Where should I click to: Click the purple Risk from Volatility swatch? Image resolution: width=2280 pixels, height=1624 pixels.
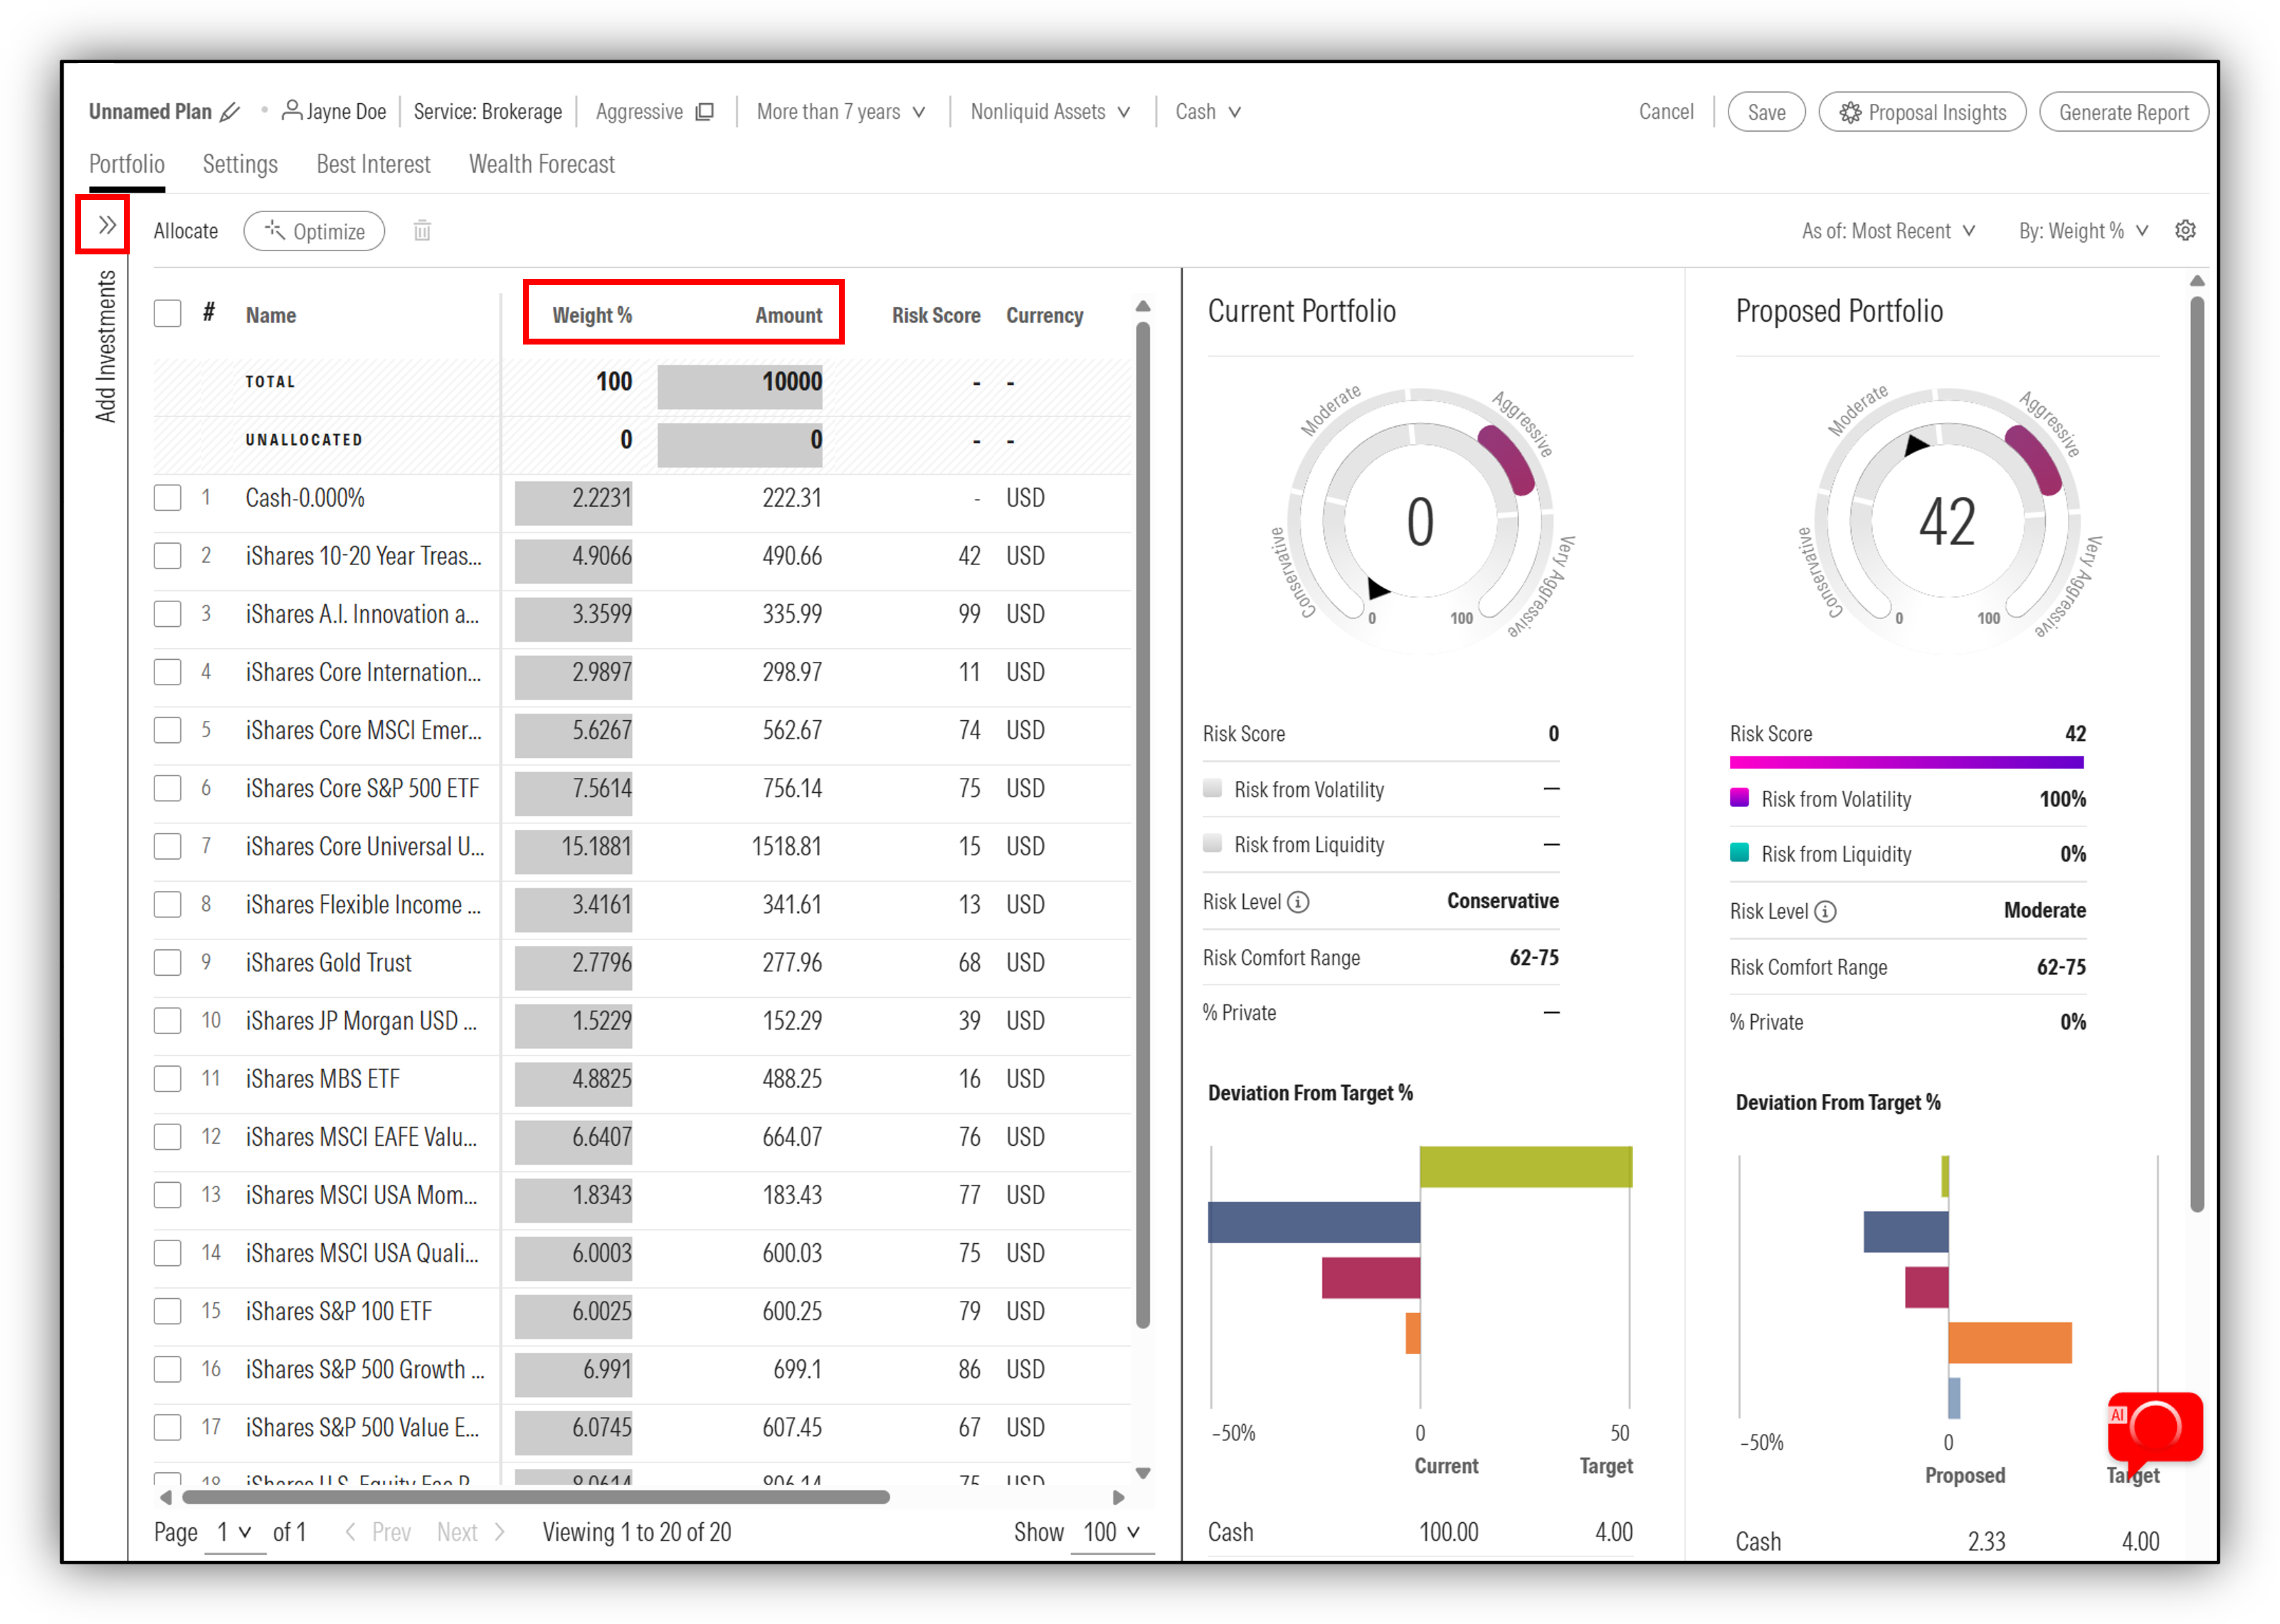coord(1739,798)
